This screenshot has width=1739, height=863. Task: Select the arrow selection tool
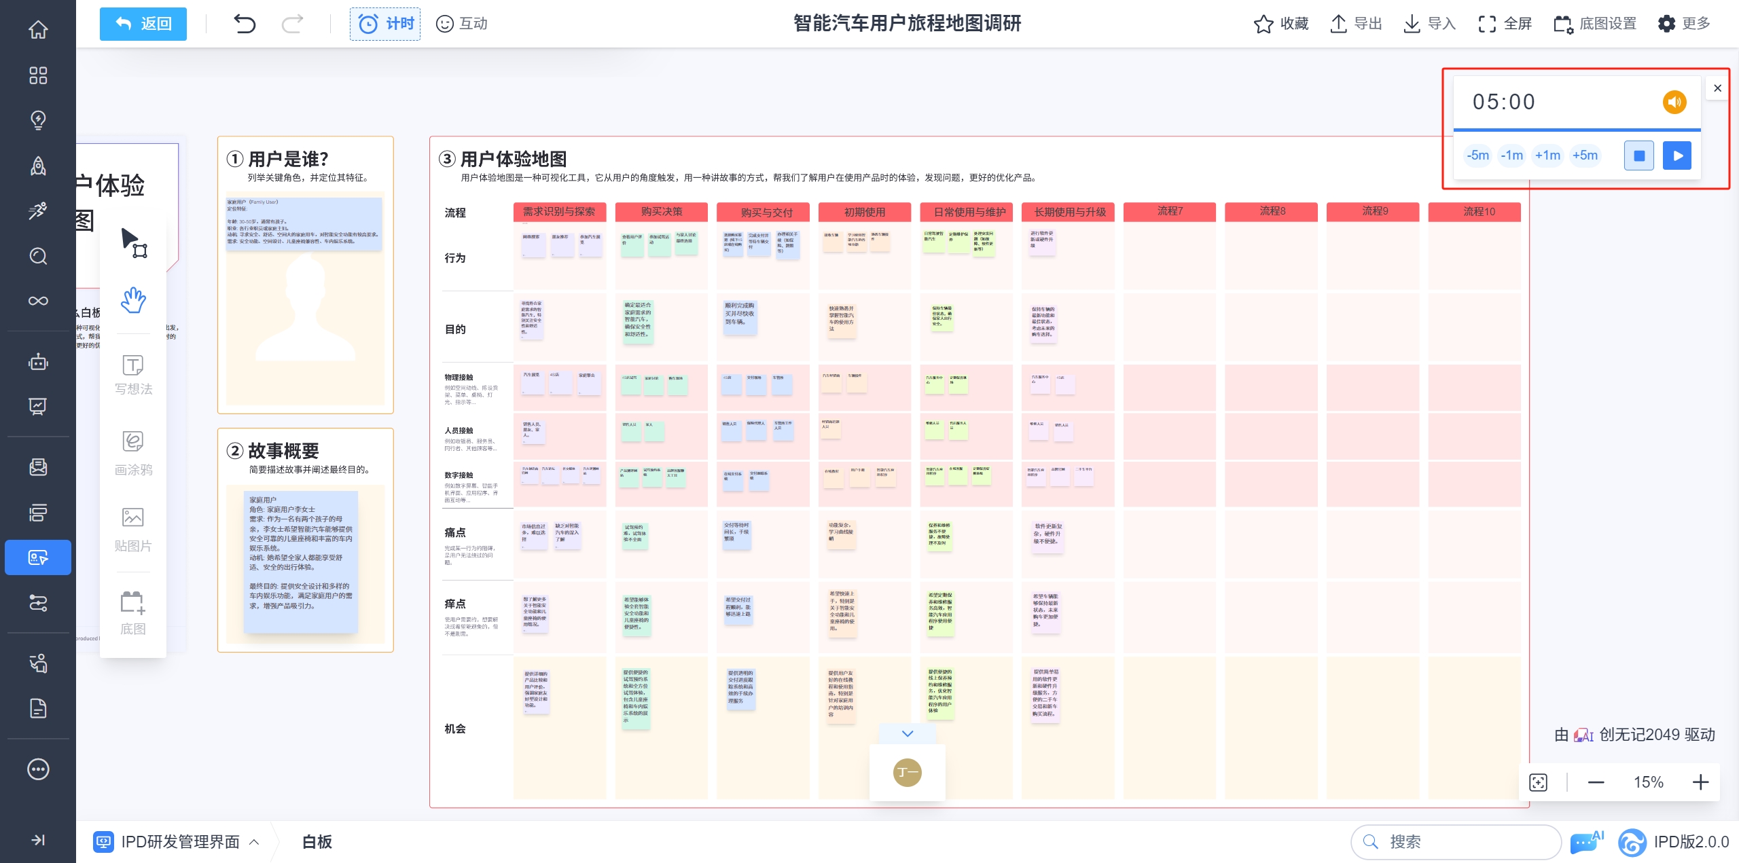pyautogui.click(x=133, y=242)
